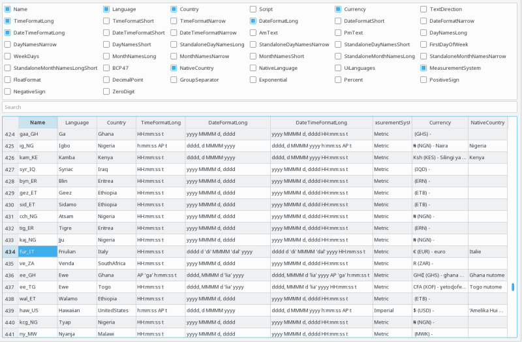Click the Tyap language cell
522x342 pixels.
[x=77, y=322]
